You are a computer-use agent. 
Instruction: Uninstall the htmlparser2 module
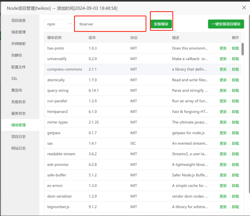point(235,112)
